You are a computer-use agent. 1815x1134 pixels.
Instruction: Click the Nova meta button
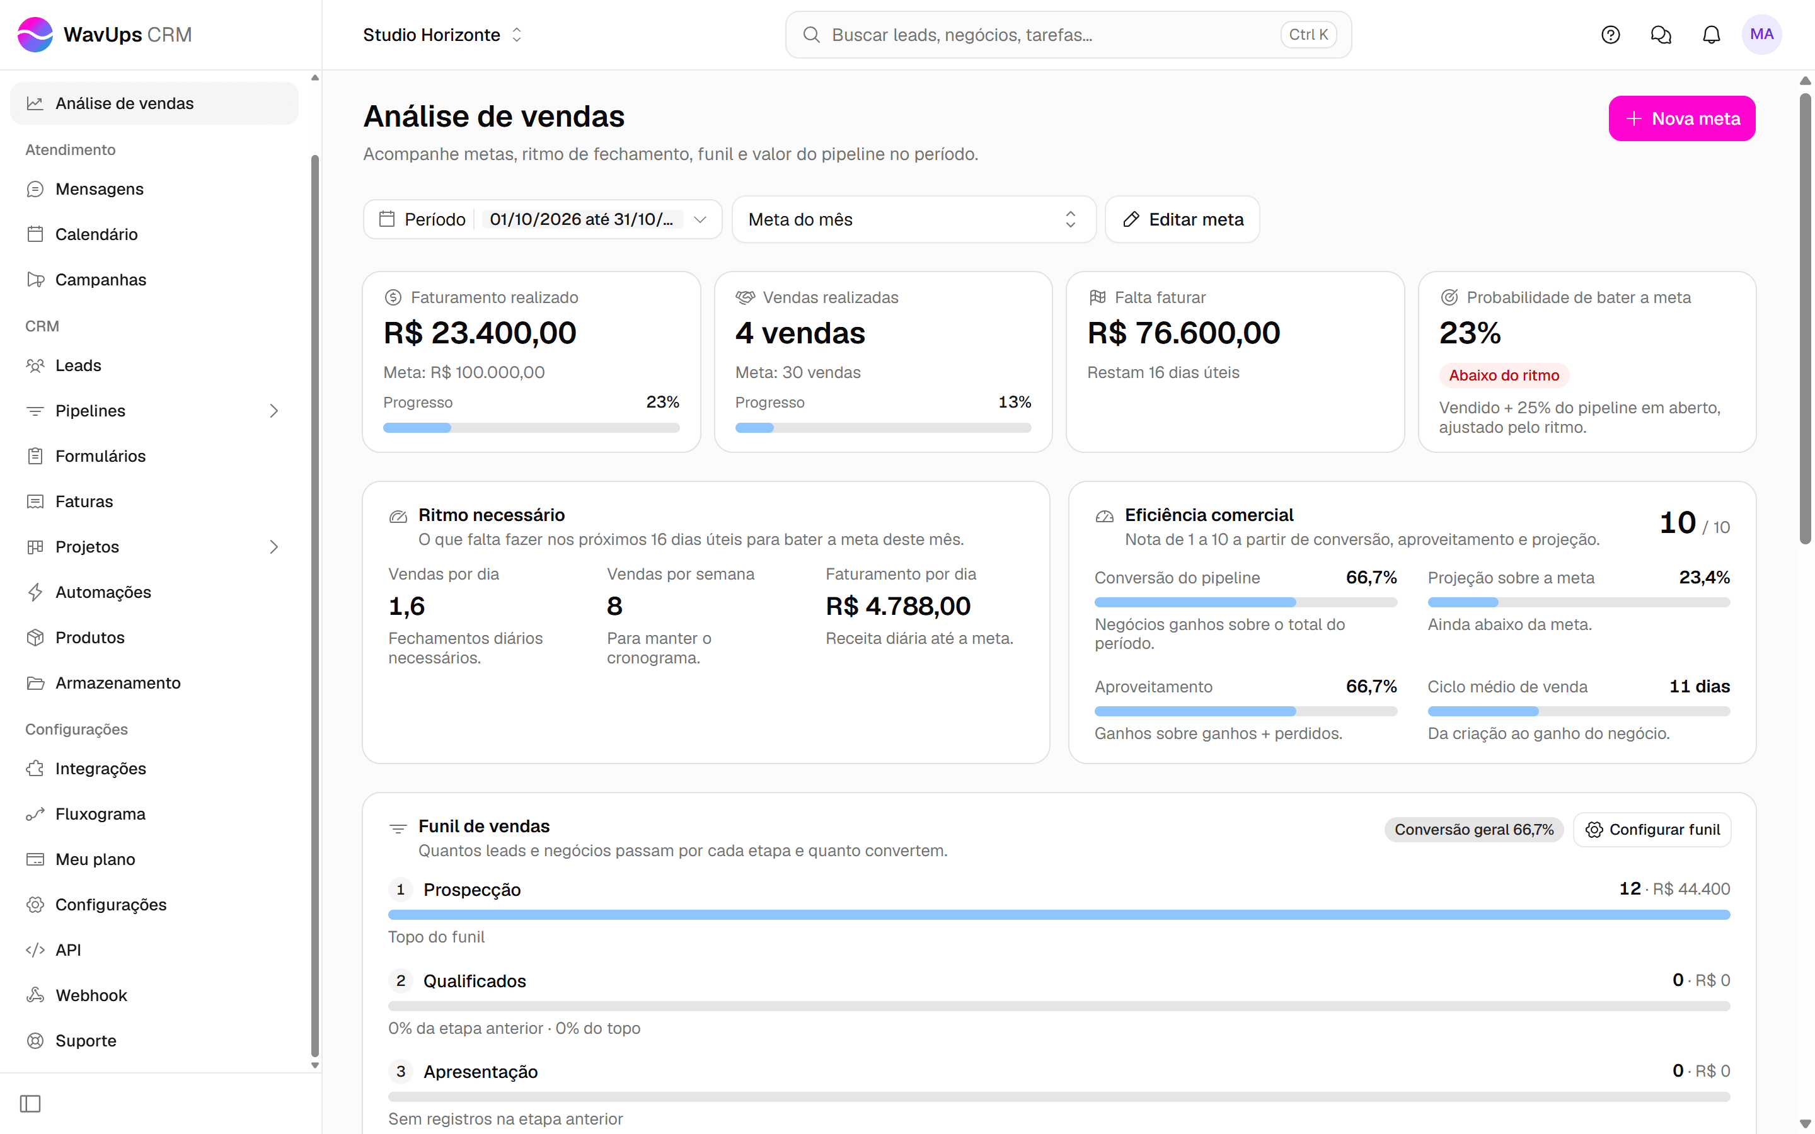pos(1681,118)
